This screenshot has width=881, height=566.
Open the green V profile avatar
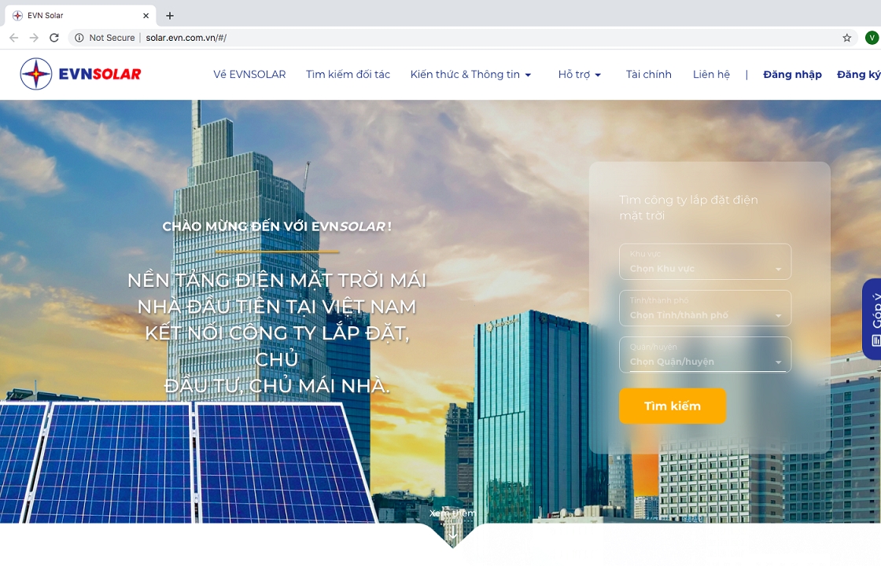tap(872, 38)
